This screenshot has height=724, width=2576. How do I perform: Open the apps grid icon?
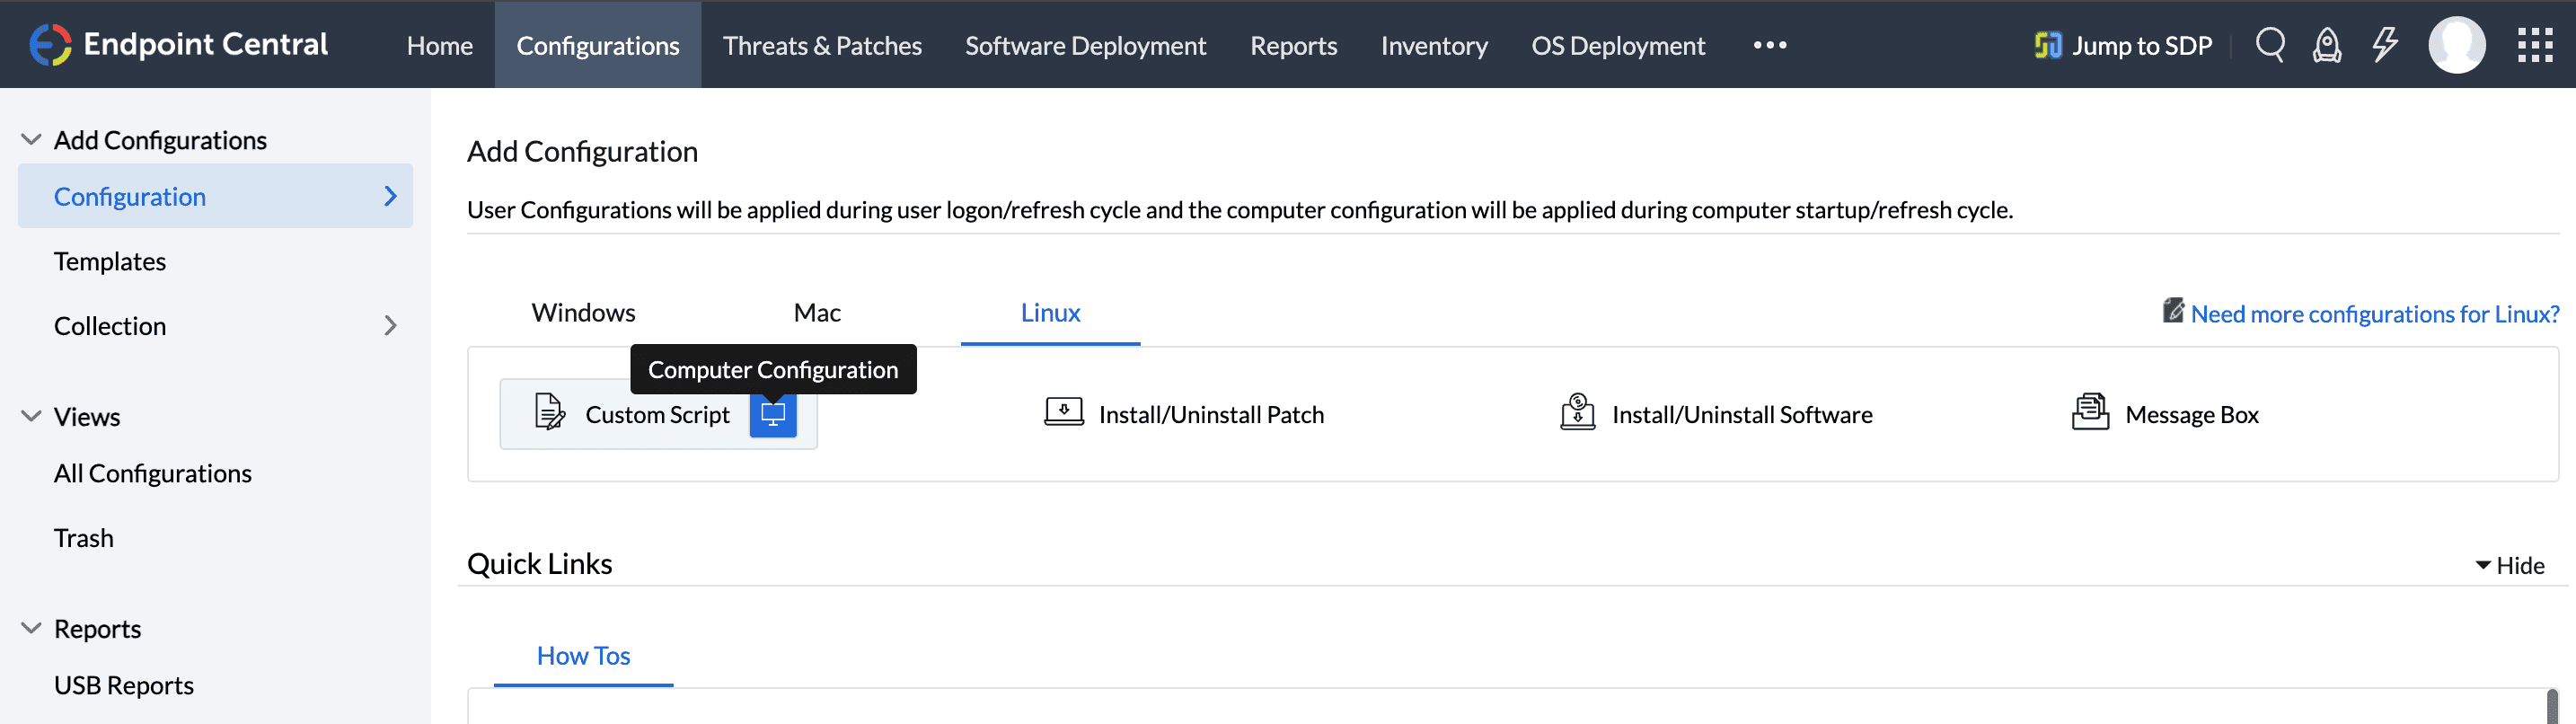click(2535, 45)
